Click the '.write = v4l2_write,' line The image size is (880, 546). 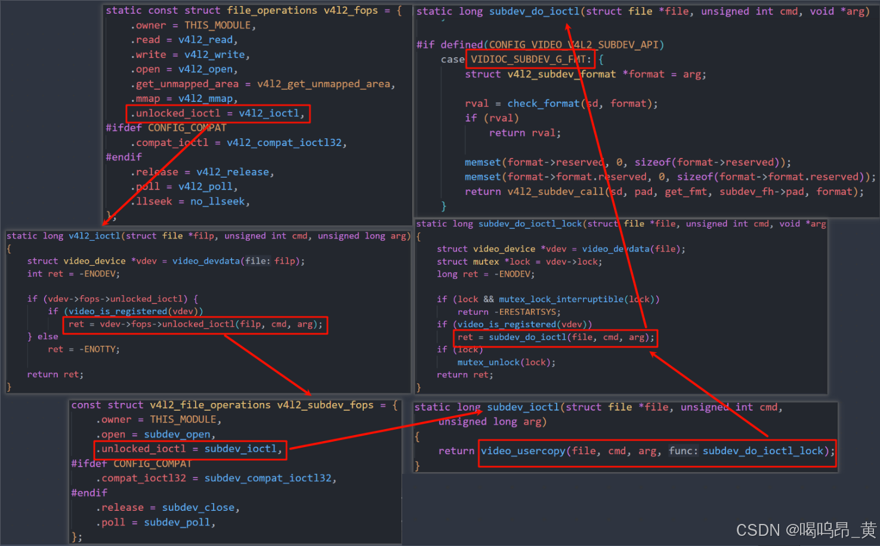(x=190, y=54)
